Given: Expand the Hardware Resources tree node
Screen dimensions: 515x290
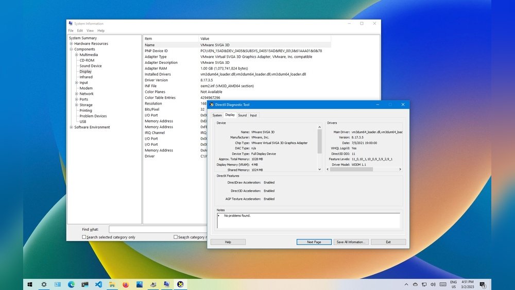Looking at the screenshot, I should coord(71,44).
